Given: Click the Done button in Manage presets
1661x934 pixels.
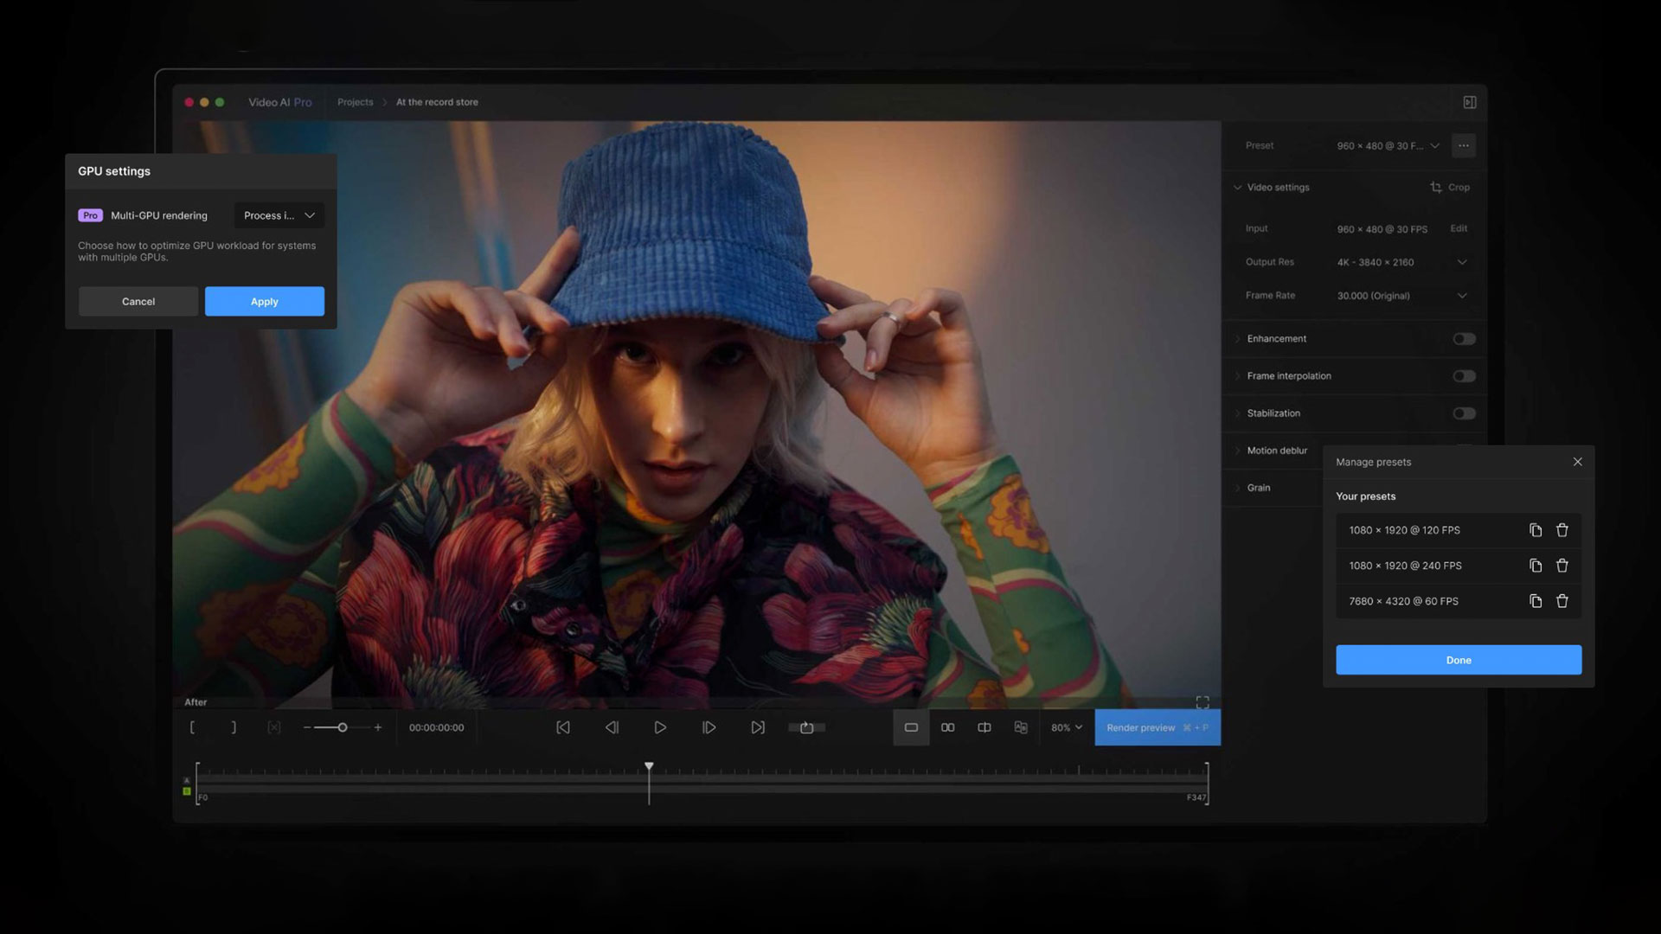Looking at the screenshot, I should point(1458,659).
